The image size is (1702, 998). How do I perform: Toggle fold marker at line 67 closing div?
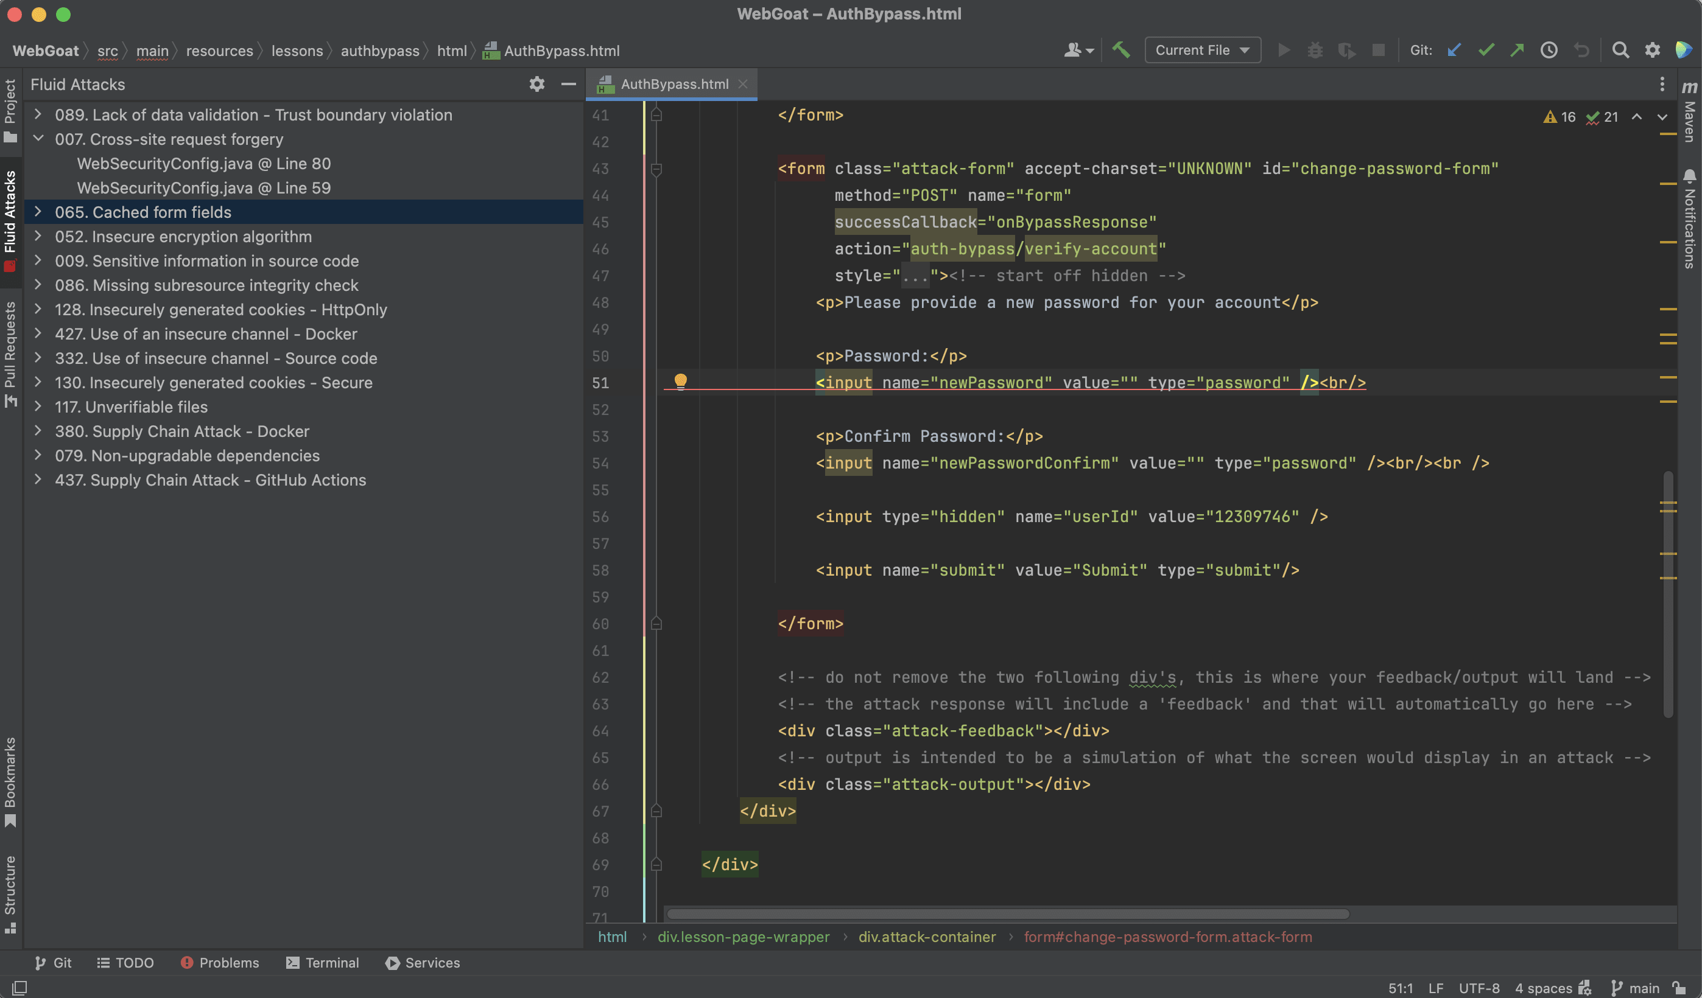coord(656,811)
